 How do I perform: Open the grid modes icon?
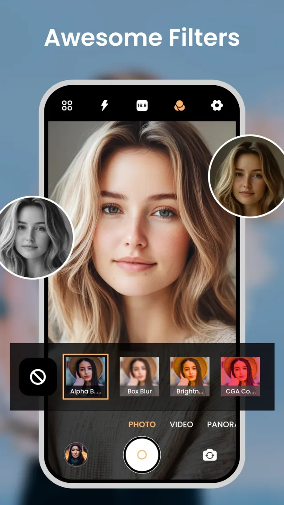67,105
